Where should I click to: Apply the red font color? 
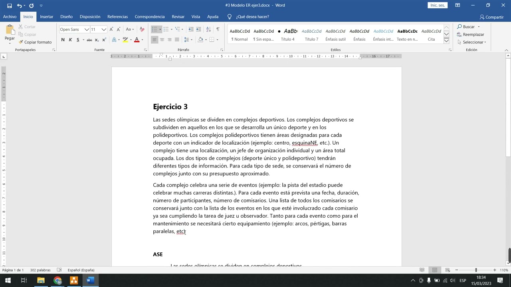click(x=137, y=40)
